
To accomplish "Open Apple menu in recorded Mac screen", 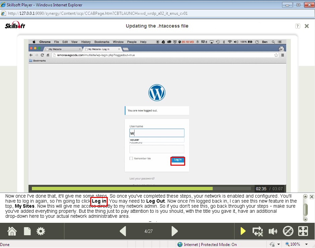I will (34, 42).
